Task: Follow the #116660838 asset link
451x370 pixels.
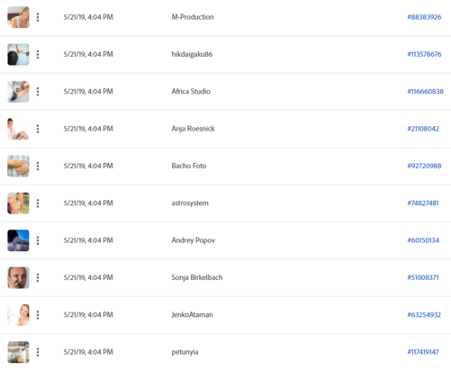Action: pyautogui.click(x=425, y=92)
